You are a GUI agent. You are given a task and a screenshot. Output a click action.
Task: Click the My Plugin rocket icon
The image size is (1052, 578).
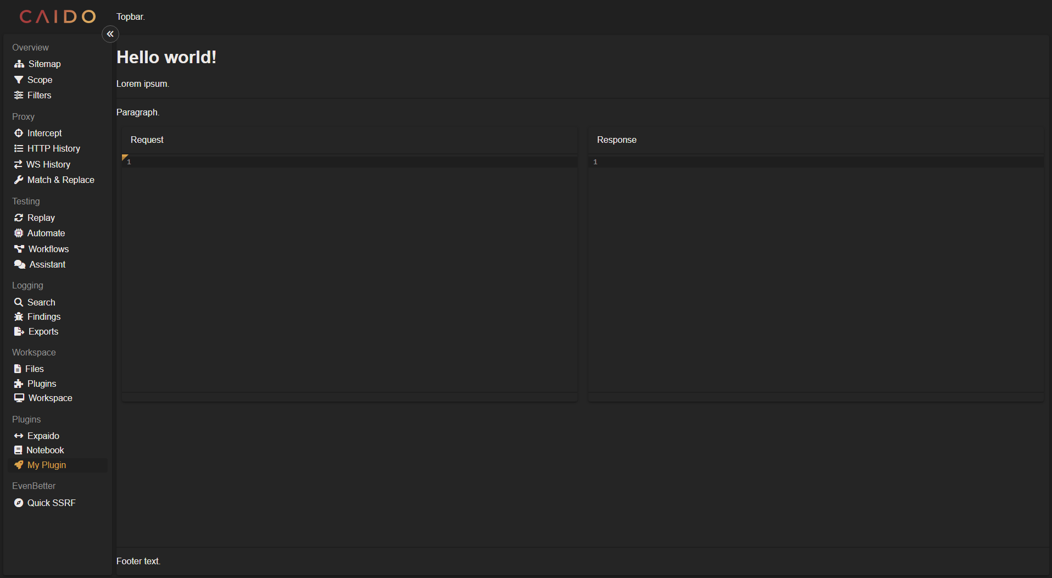point(19,465)
